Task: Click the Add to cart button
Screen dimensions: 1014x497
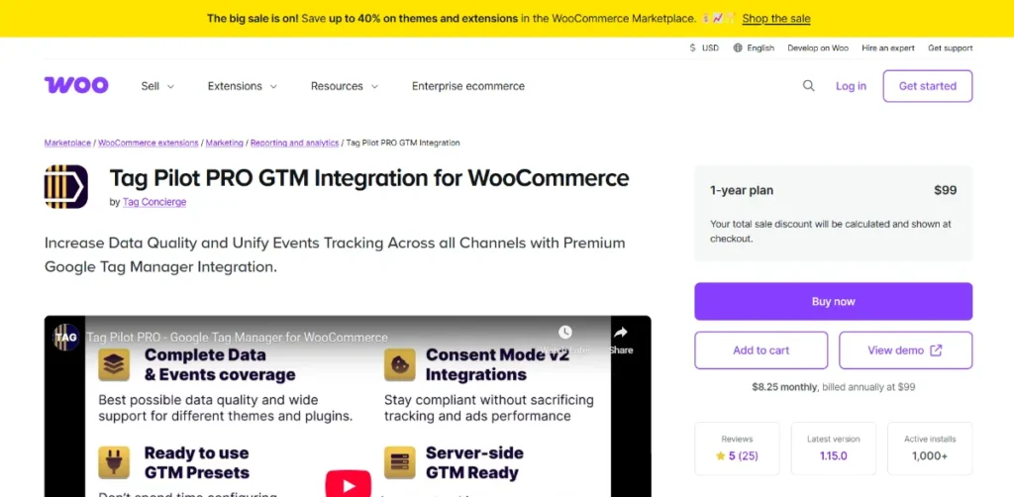Action: coord(761,350)
